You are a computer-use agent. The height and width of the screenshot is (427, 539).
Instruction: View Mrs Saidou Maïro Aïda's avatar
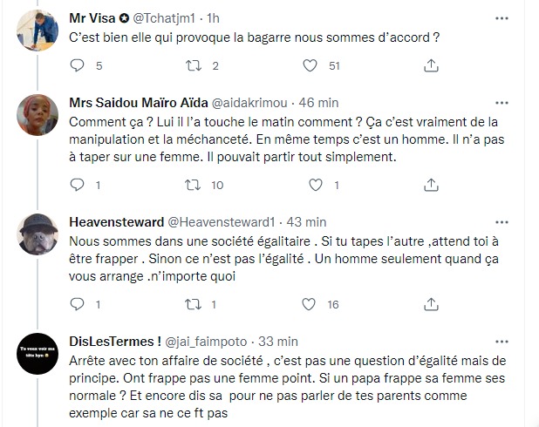[38, 115]
